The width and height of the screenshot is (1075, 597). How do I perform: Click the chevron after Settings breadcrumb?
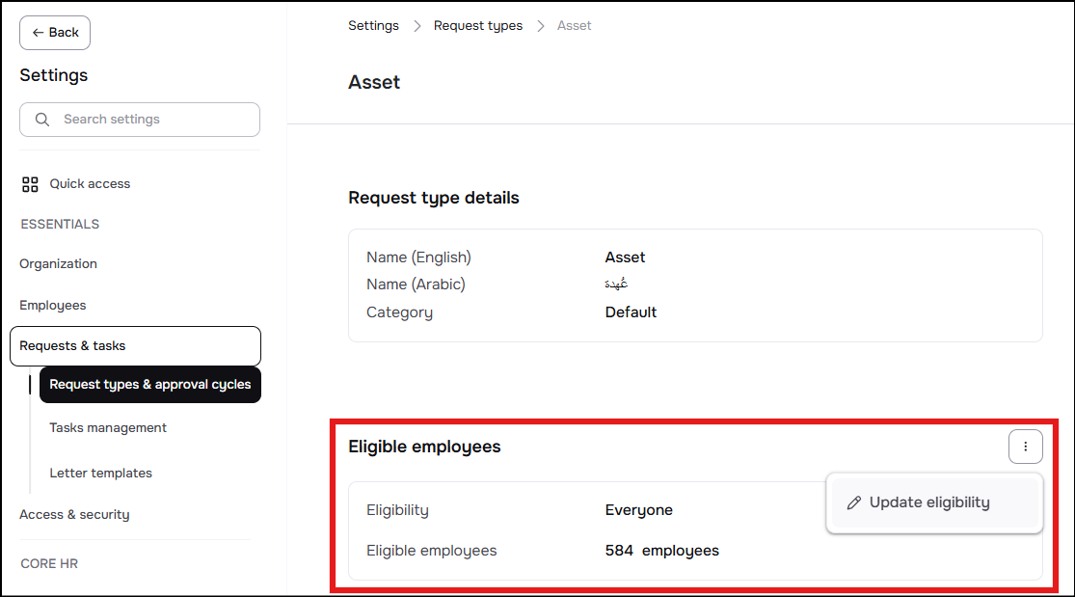(x=417, y=26)
